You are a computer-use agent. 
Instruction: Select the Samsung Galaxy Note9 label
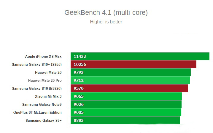pos(42,104)
